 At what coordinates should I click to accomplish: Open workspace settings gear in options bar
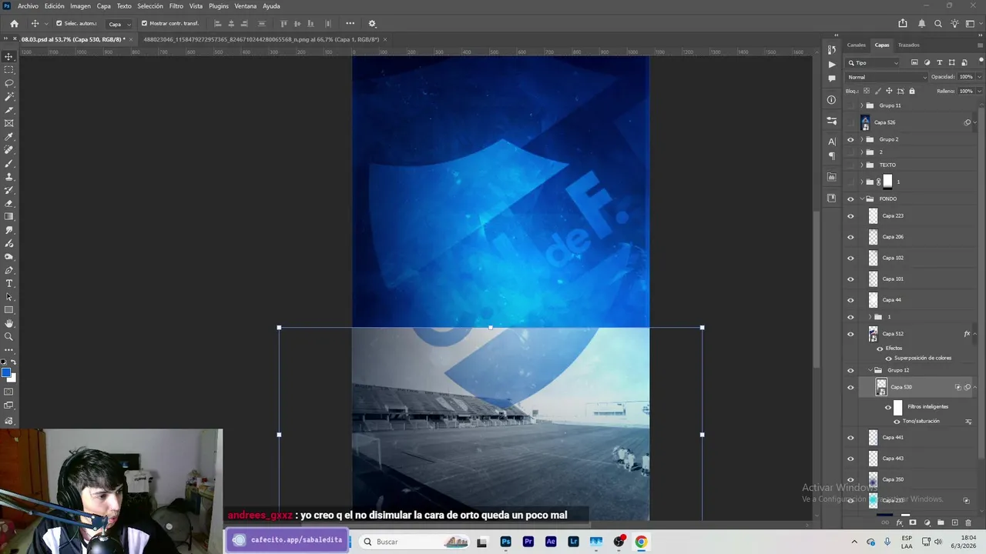click(372, 24)
